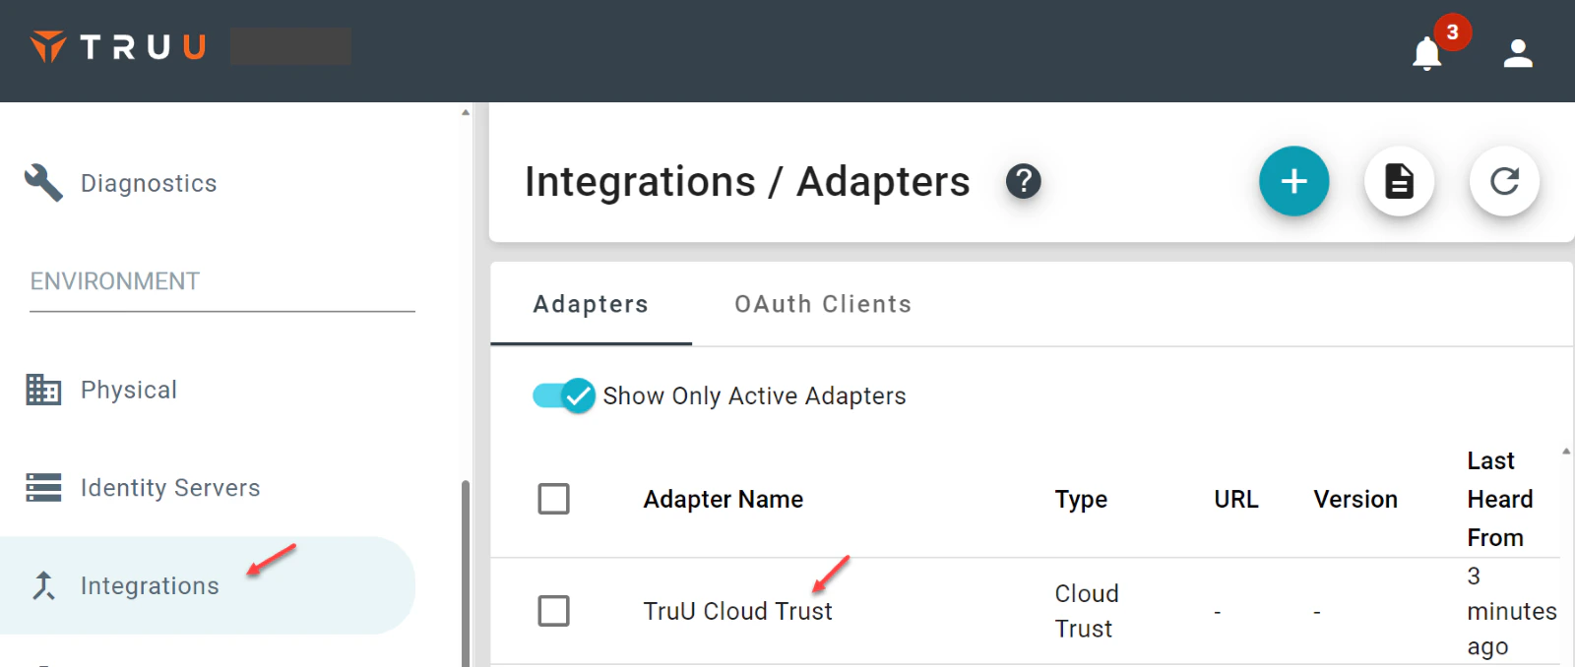Viewport: 1575px width, 667px height.
Task: Click the ENVIRONMENT section heading
Action: [x=115, y=281]
